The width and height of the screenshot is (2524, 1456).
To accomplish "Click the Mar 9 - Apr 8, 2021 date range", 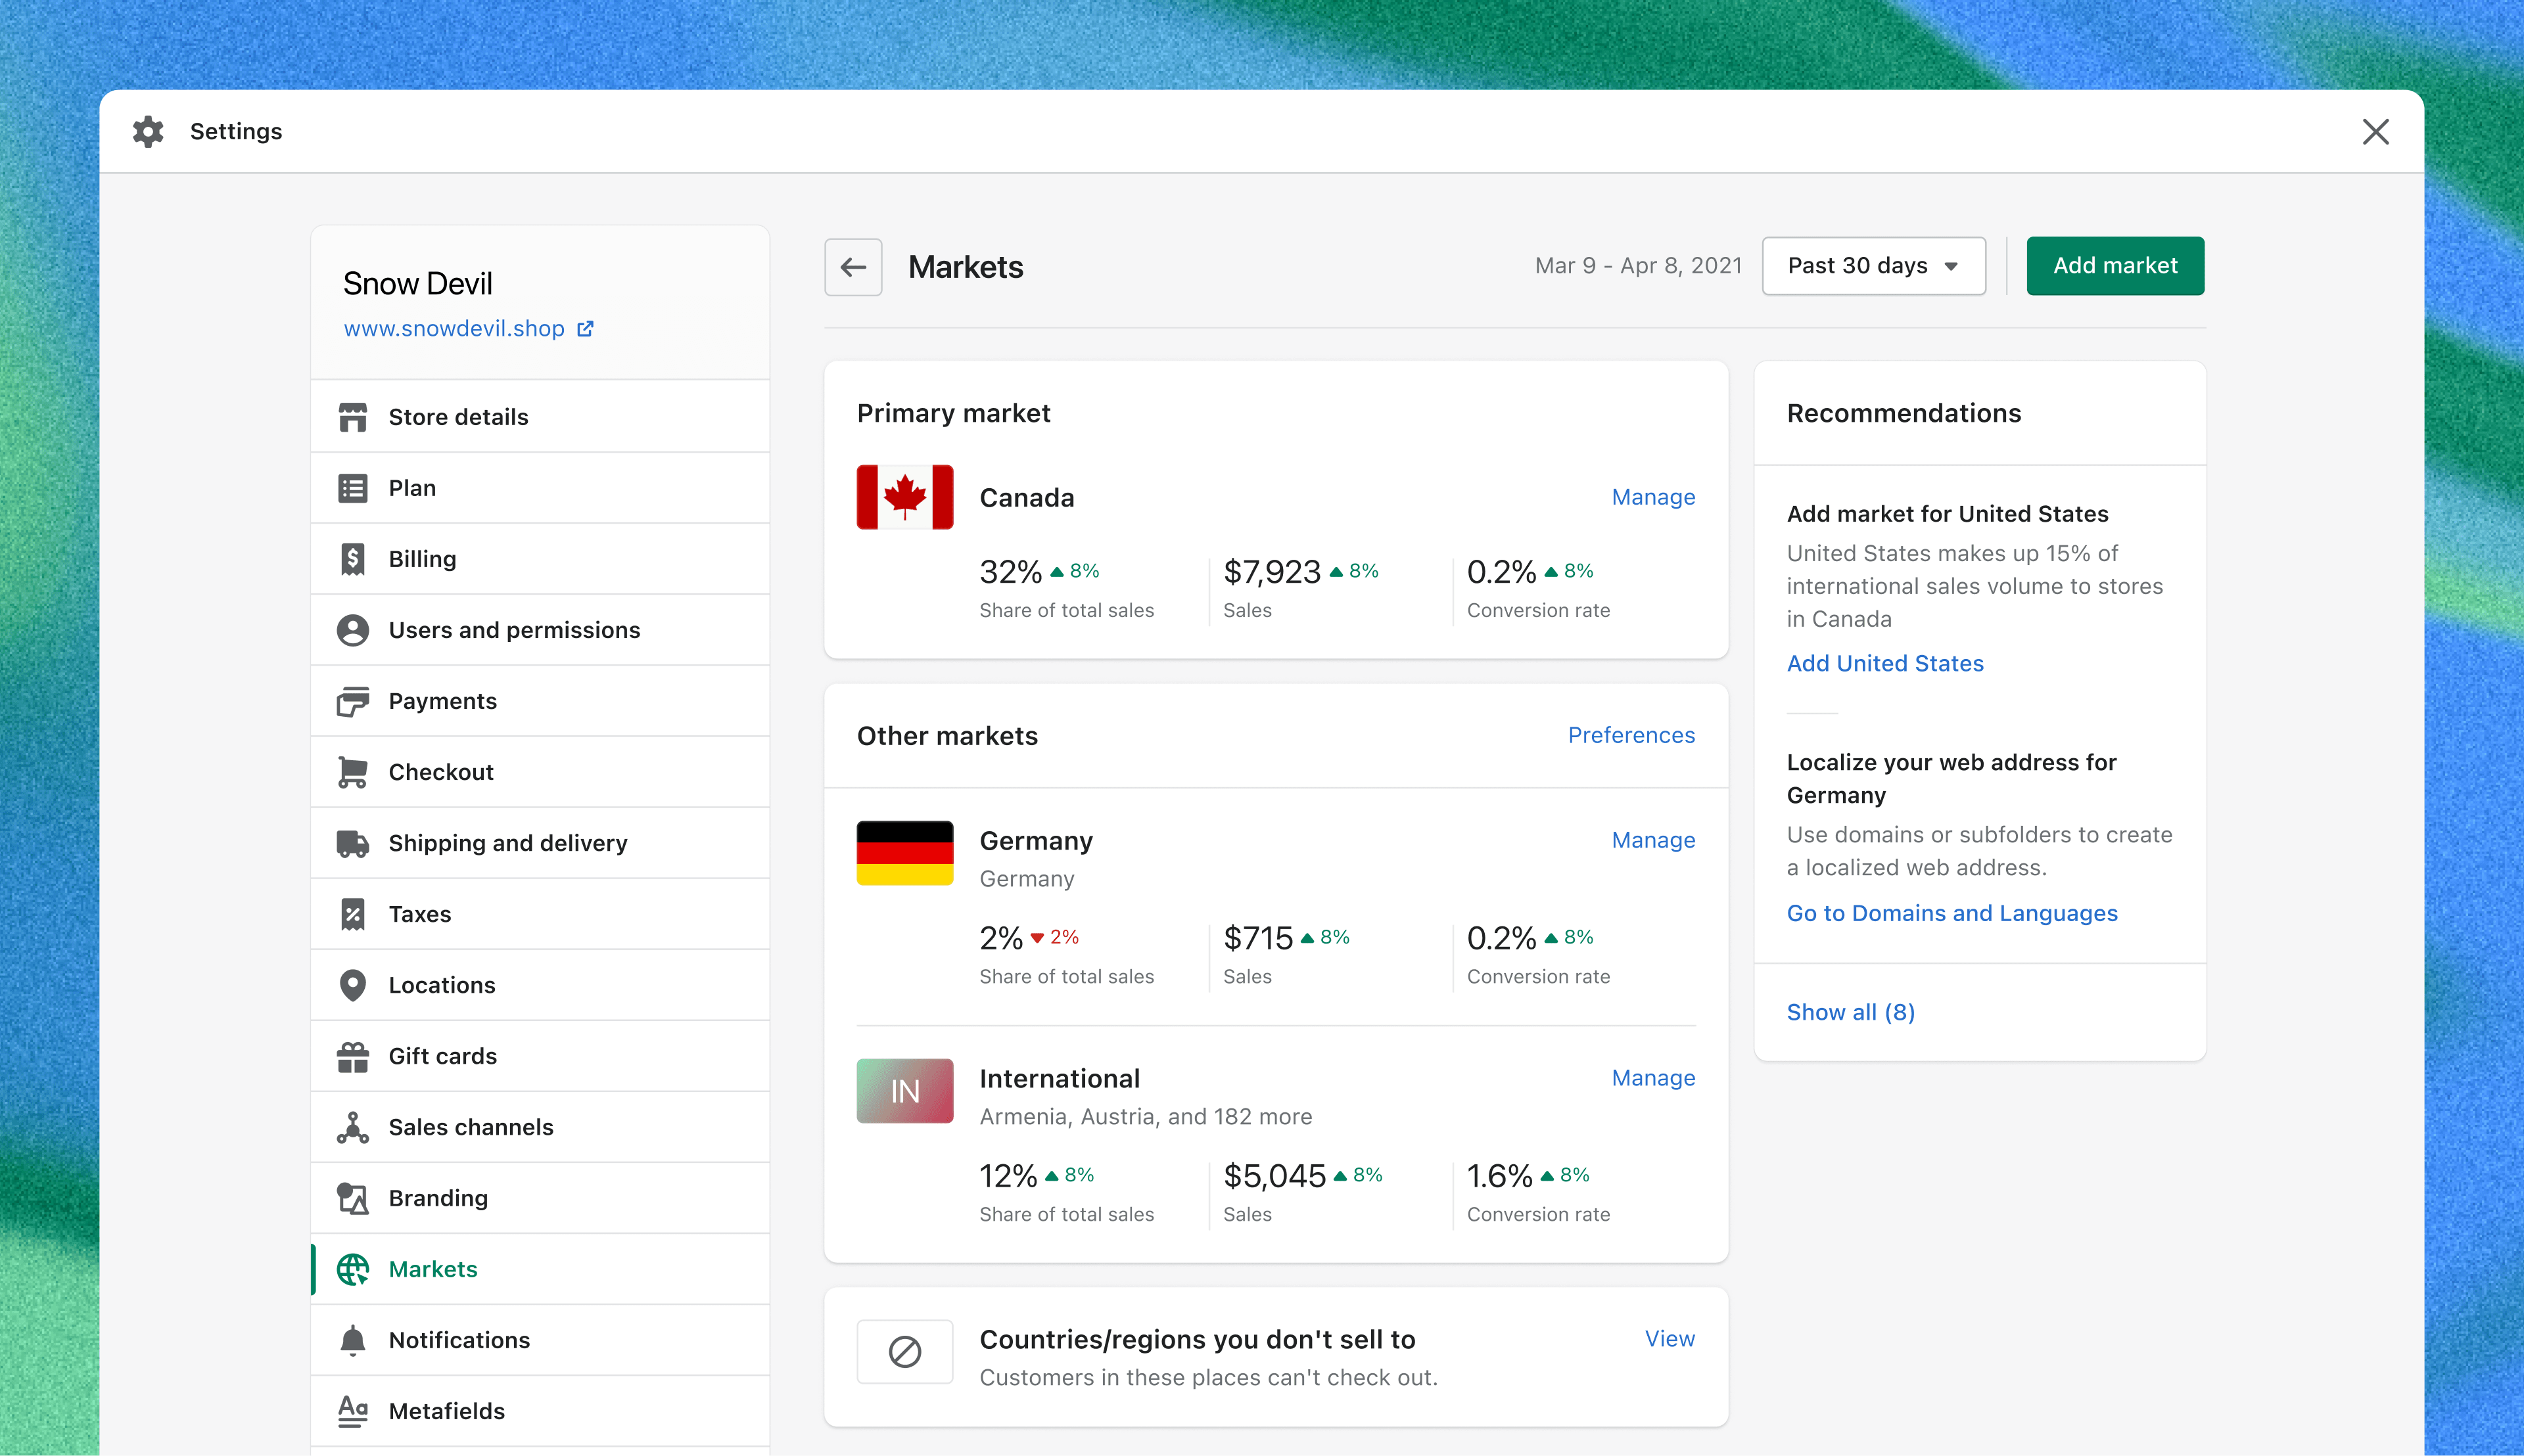I will [1639, 266].
